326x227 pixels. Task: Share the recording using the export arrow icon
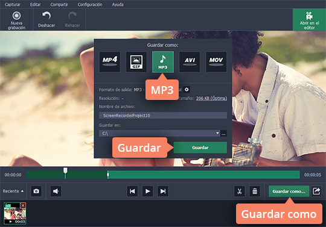tap(316, 191)
